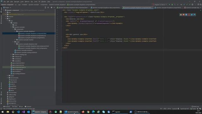This screenshot has height=114, width=202.
Task: Click the CRLF line separator in status bar
Action: click(x=165, y=109)
